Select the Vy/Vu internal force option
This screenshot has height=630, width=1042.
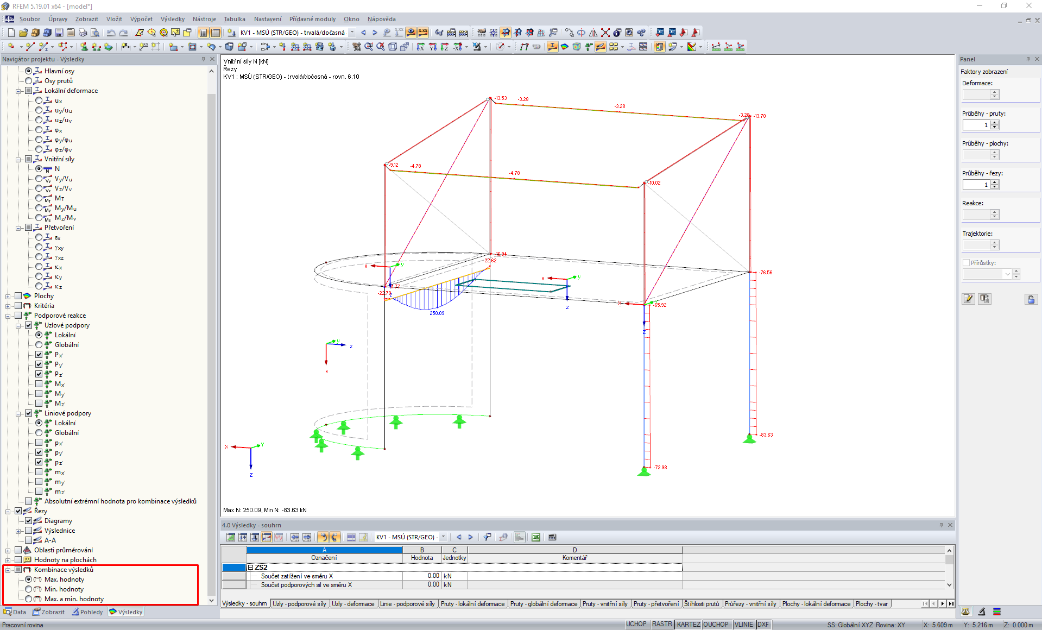click(x=39, y=179)
